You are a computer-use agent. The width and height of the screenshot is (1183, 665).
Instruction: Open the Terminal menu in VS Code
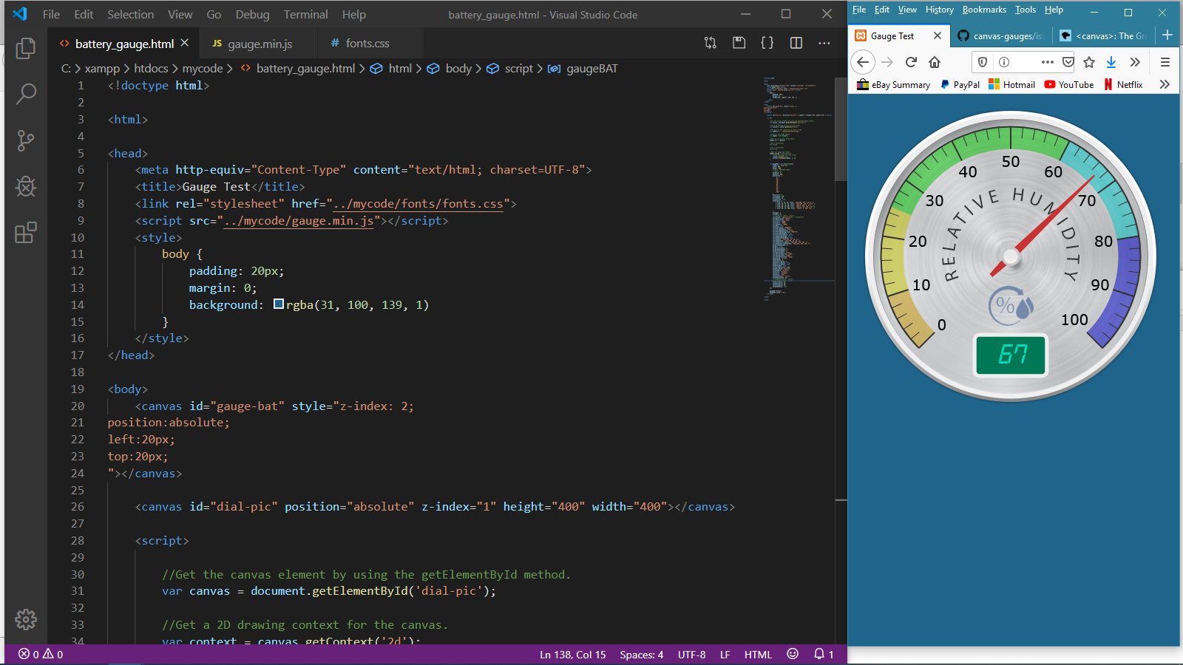click(x=305, y=14)
